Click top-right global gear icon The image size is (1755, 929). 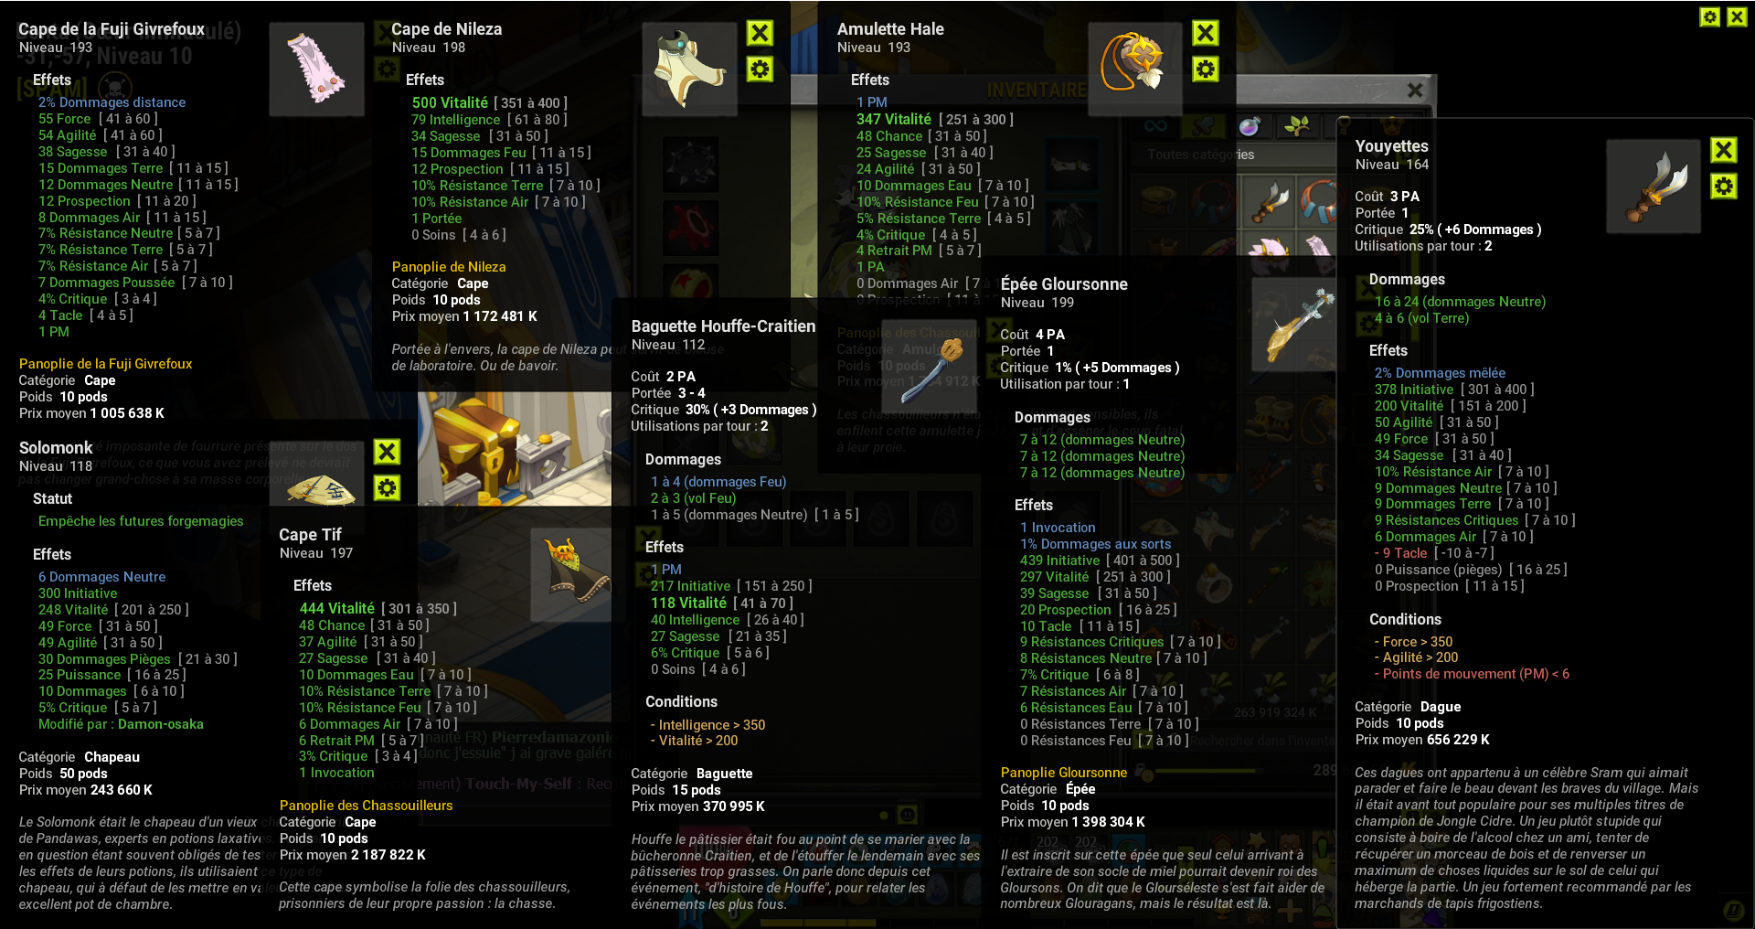[x=1710, y=16]
